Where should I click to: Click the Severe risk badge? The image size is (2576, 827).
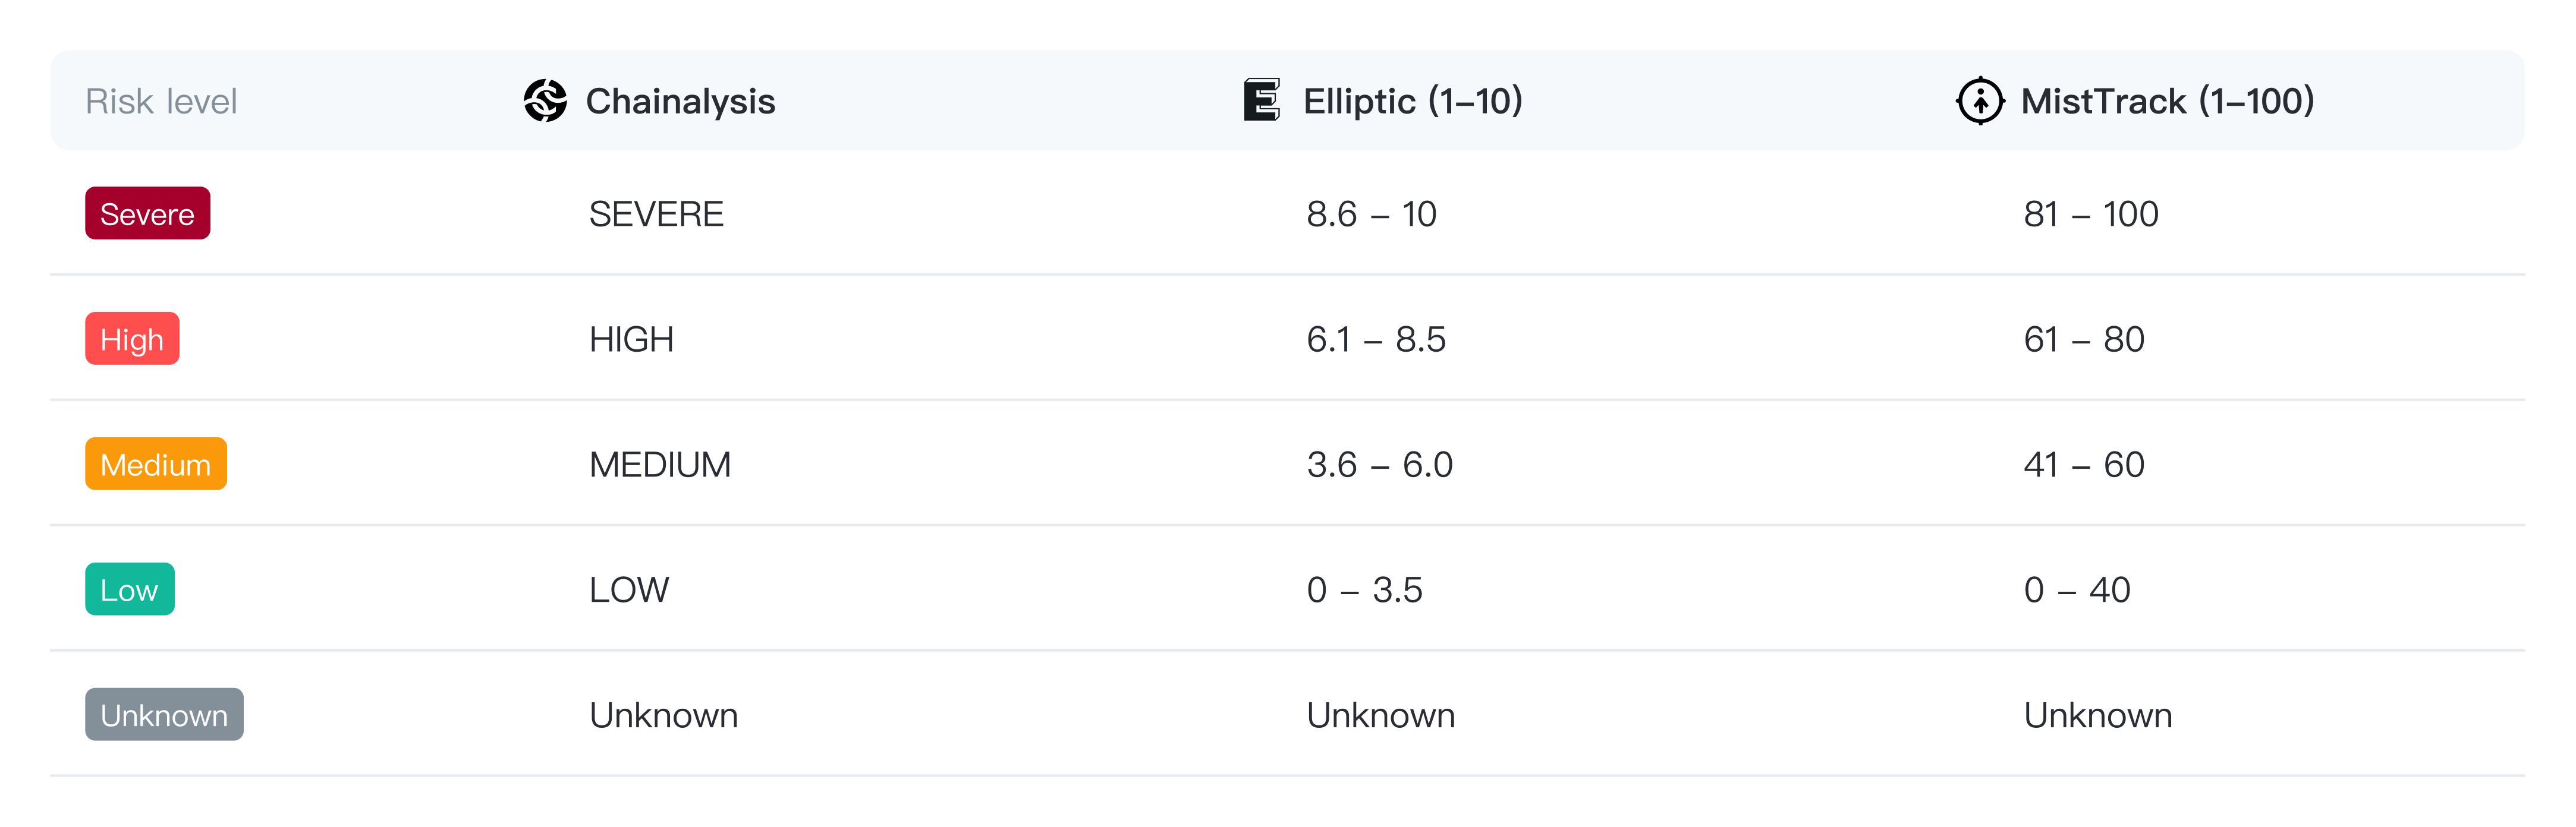click(147, 214)
